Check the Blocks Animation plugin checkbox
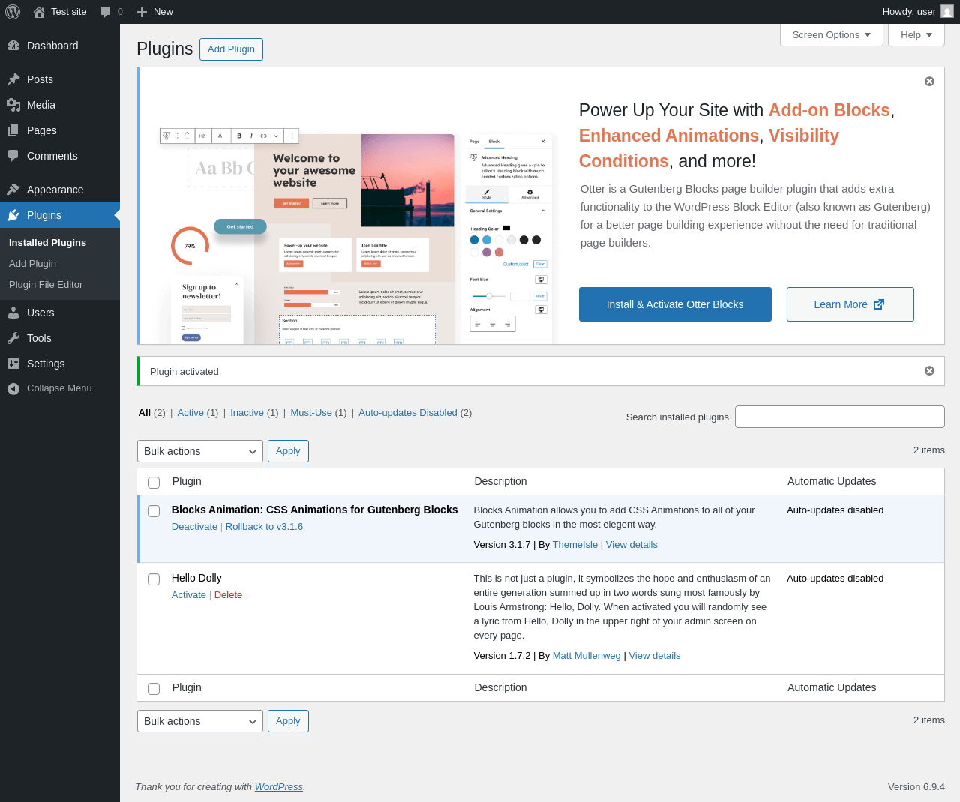The width and height of the screenshot is (960, 802). click(x=154, y=511)
